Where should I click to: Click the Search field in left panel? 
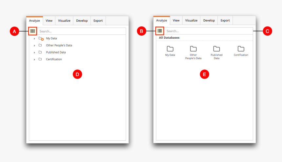click(x=81, y=31)
